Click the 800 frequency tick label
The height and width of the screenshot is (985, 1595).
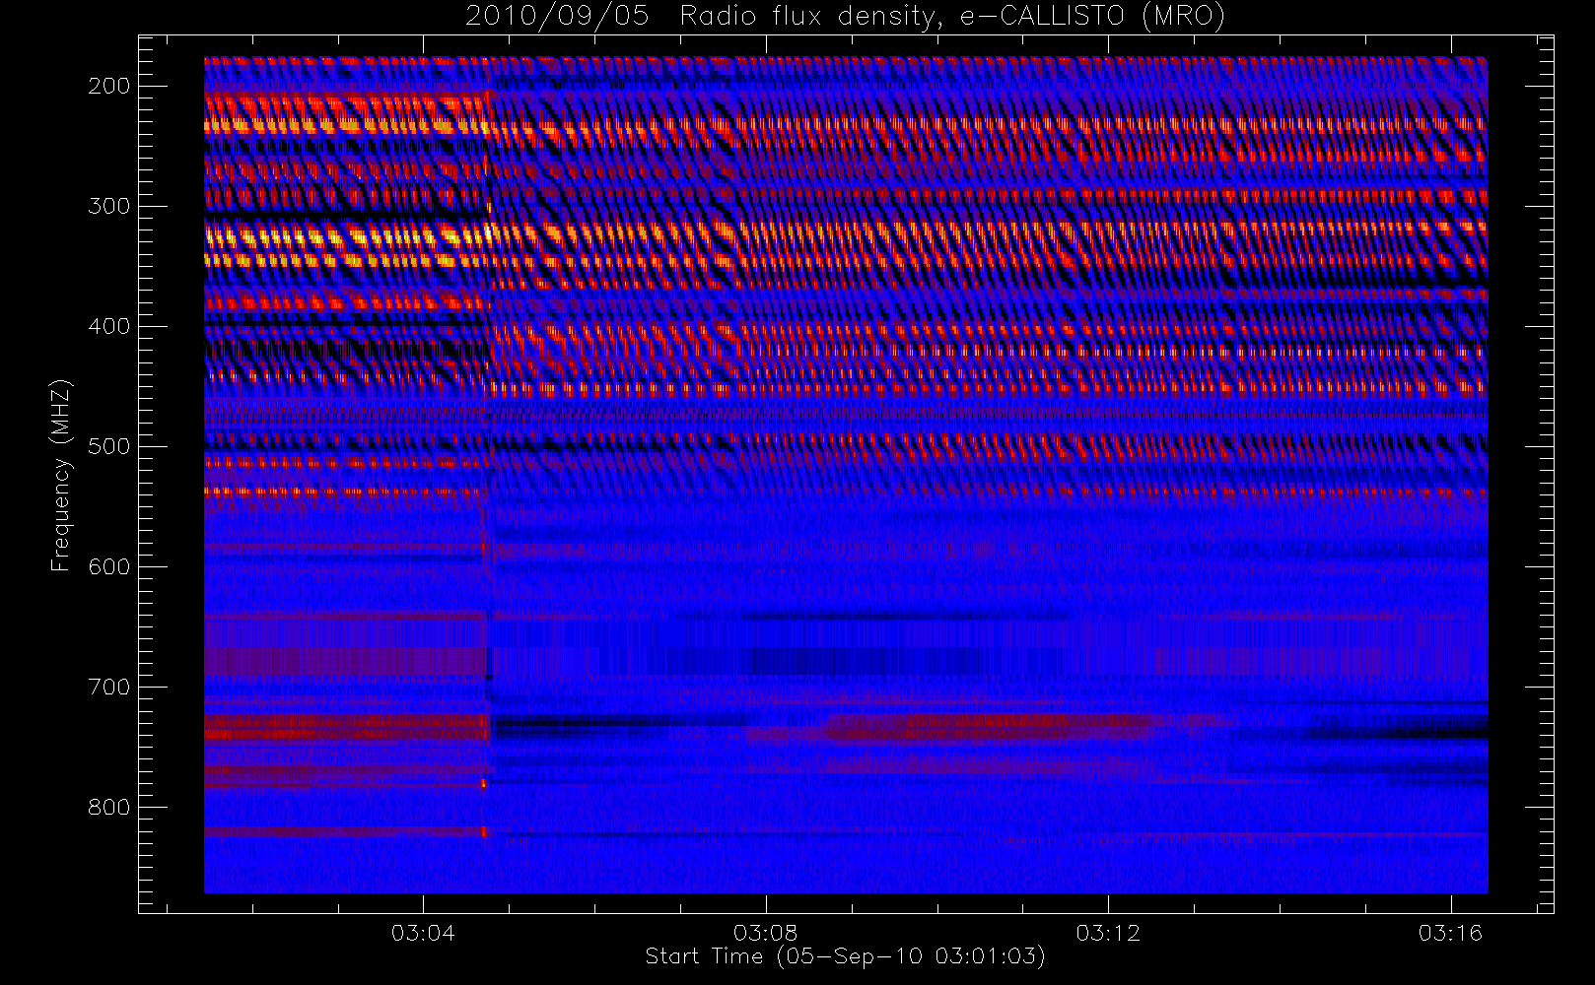click(109, 807)
